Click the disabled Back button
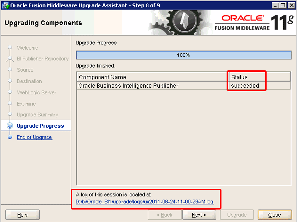Viewport: 297px width, 222px height. pyautogui.click(x=165, y=215)
